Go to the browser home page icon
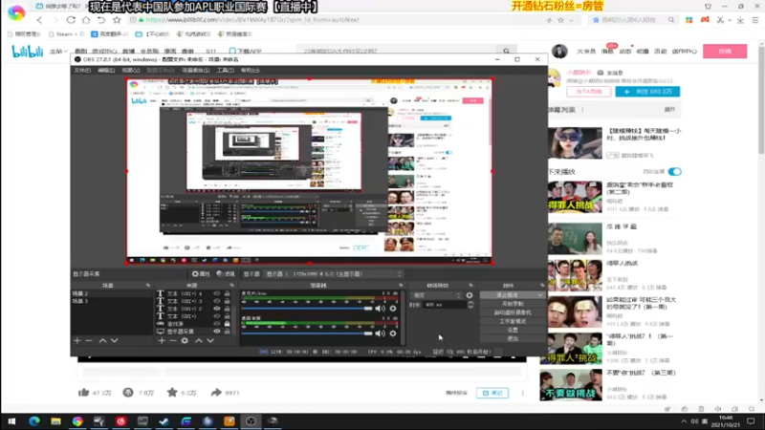The height and width of the screenshot is (430, 765). click(86, 20)
